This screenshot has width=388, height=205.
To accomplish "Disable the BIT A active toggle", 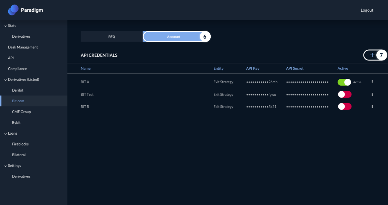I will [x=344, y=82].
